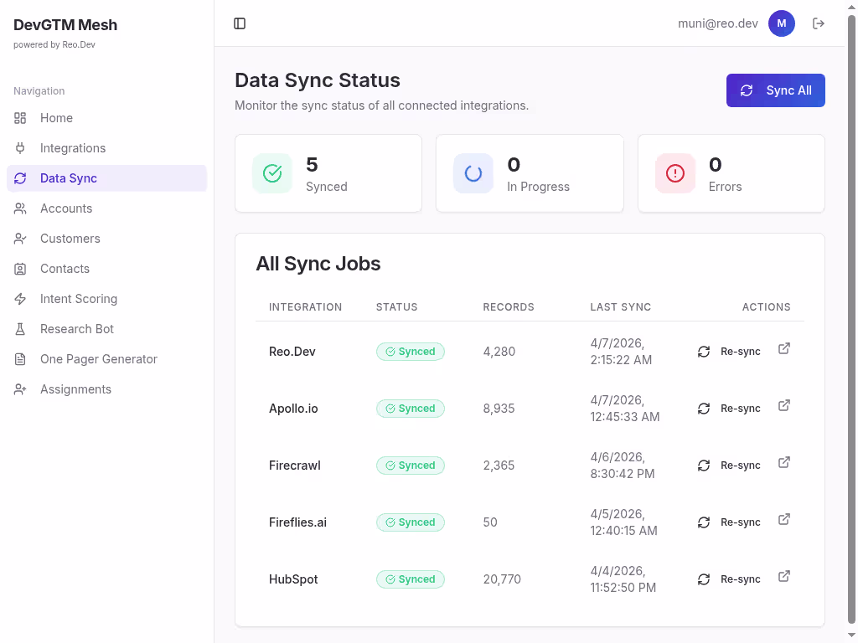The width and height of the screenshot is (858, 643).
Task: Switch to the Accounts section
Action: pos(65,208)
